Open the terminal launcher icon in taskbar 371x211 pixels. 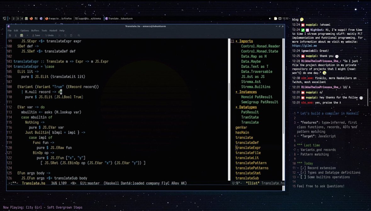pyautogui.click(x=36, y=19)
